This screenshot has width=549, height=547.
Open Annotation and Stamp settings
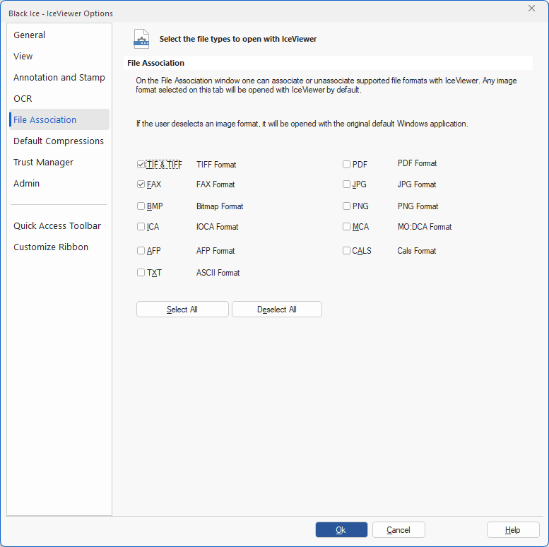(x=59, y=78)
